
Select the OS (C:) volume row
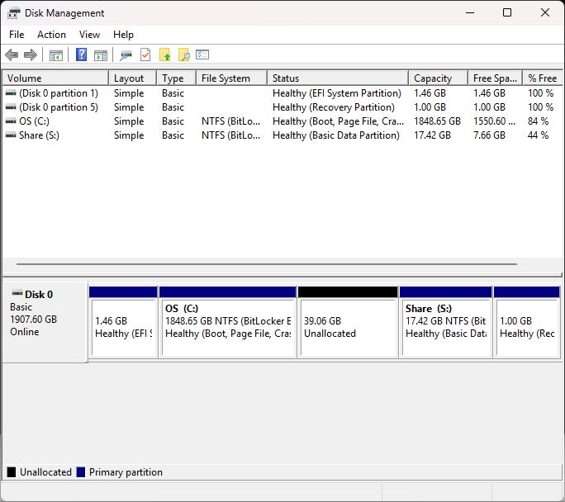[x=282, y=121]
